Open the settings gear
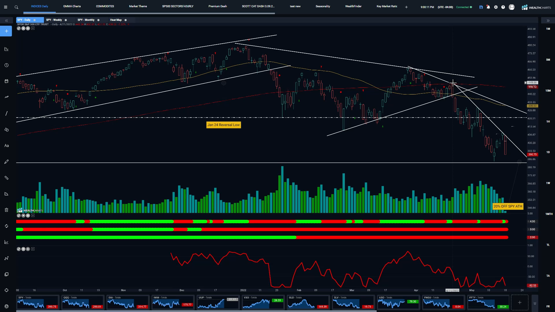 pyautogui.click(x=496, y=7)
